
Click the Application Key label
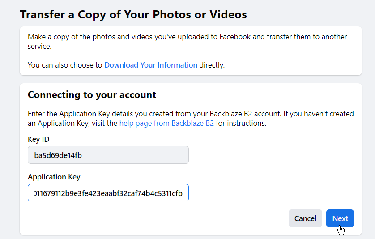(54, 177)
